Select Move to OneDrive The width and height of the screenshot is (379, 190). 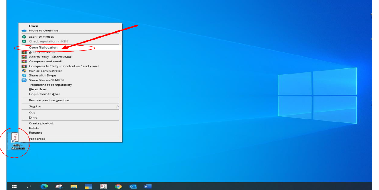(71, 30)
